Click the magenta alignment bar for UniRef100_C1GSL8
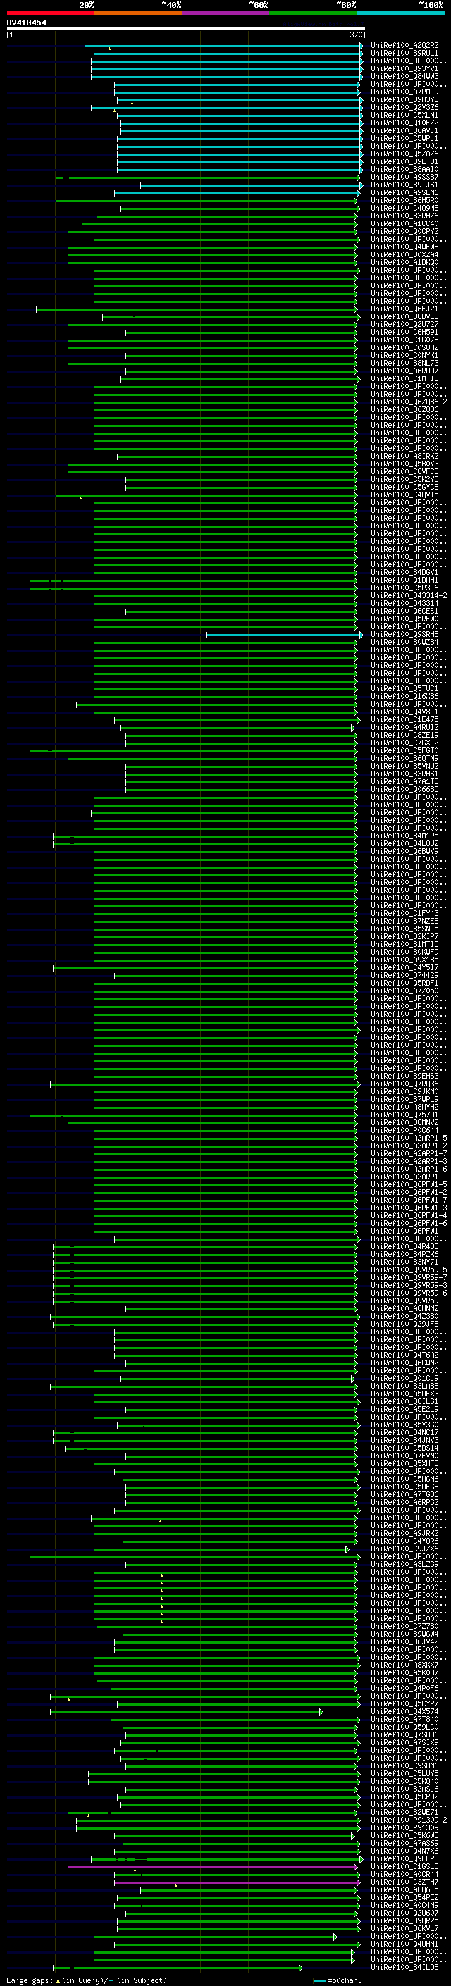This screenshot has width=451, height=1986. pyautogui.click(x=212, y=1866)
